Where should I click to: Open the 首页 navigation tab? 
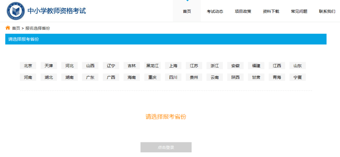coord(187,12)
